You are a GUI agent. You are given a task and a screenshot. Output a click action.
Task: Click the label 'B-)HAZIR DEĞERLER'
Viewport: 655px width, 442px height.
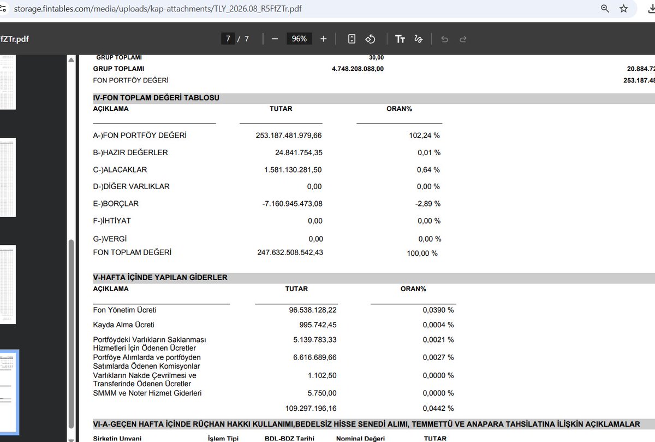click(x=130, y=152)
